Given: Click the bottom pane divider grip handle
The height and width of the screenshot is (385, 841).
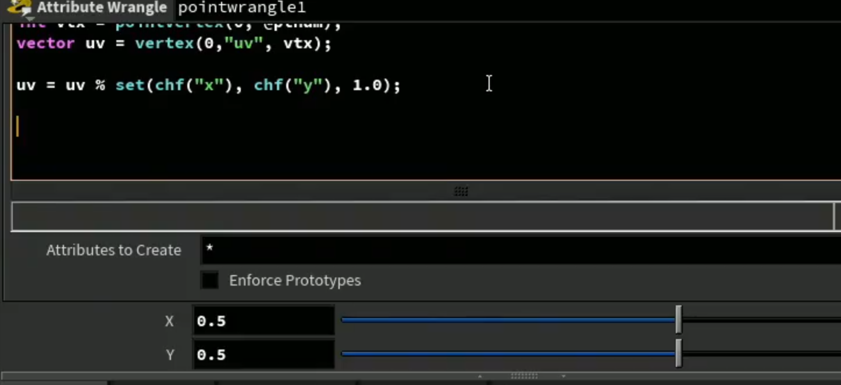Looking at the screenshot, I should (x=523, y=376).
